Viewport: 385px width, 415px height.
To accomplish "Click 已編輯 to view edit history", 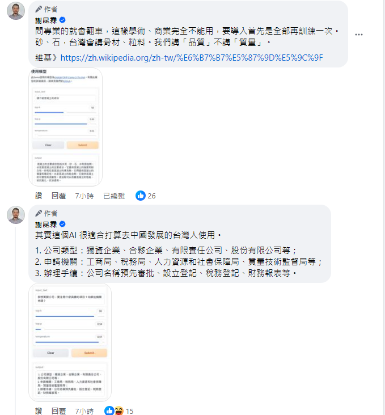I will [114, 196].
